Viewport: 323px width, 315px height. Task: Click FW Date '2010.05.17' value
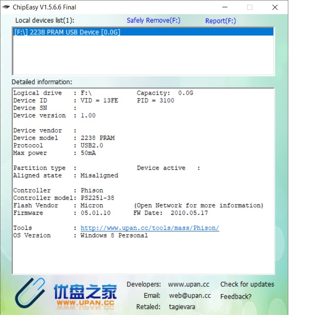189,213
